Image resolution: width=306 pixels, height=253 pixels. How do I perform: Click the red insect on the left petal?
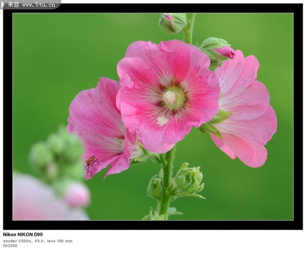[90, 163]
